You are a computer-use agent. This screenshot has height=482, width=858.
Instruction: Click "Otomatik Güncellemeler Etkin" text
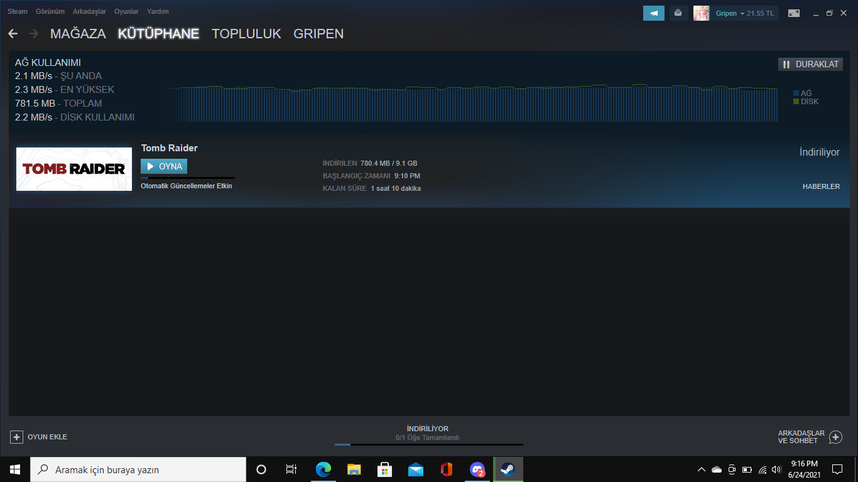187,186
